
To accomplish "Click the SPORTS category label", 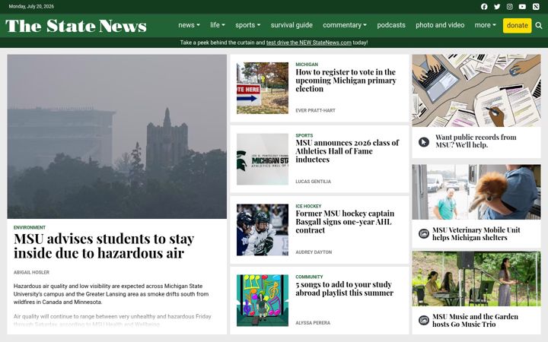I will click(x=304, y=135).
